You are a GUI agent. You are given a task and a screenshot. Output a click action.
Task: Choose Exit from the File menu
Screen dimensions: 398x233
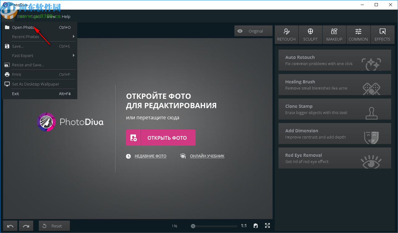(39, 94)
